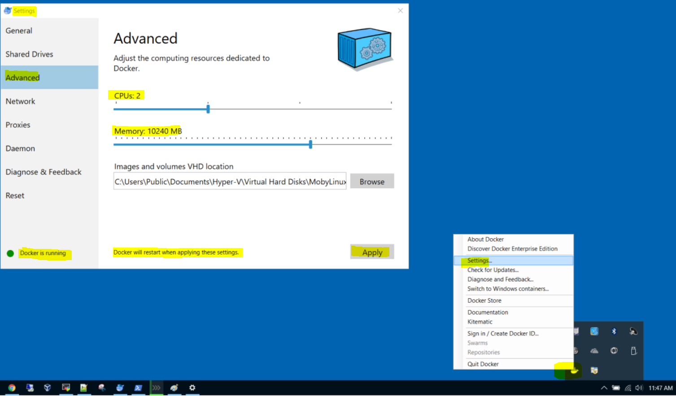Click the Bluetooth icon in tray overflow
This screenshot has width=676, height=396.
click(614, 331)
